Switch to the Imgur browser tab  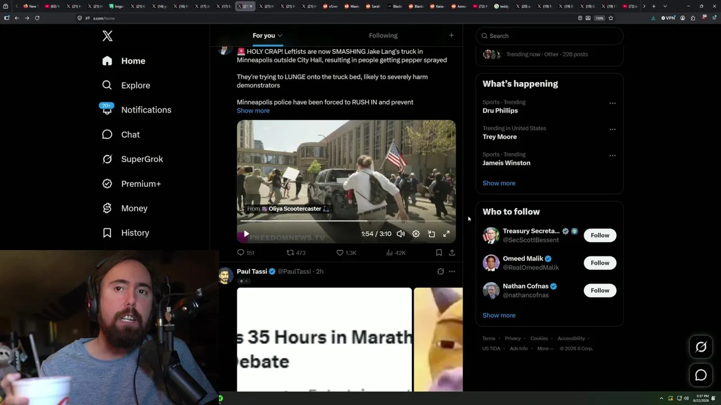click(117, 6)
